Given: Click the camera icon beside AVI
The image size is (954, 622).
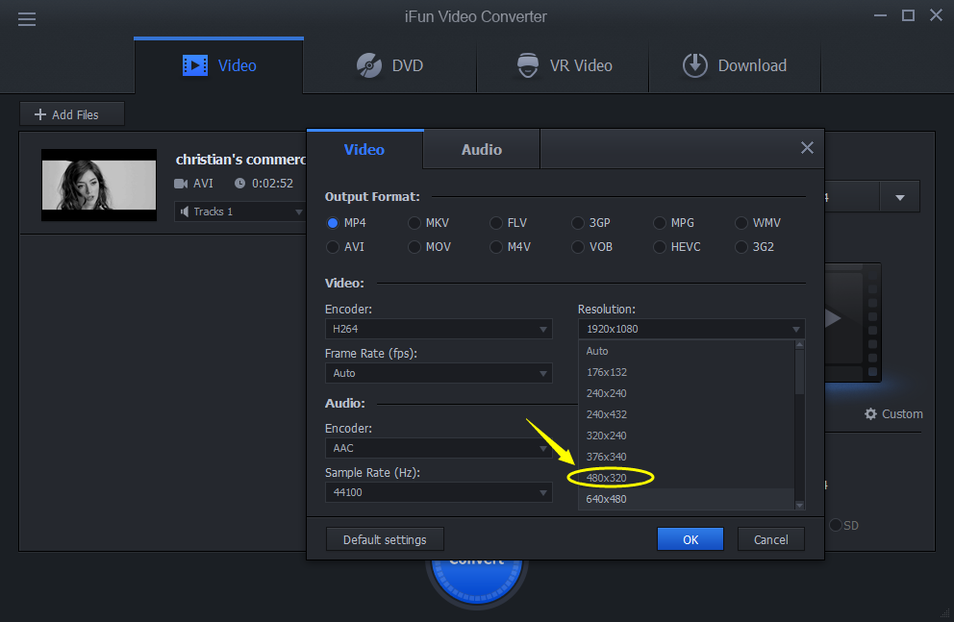Looking at the screenshot, I should click(181, 183).
